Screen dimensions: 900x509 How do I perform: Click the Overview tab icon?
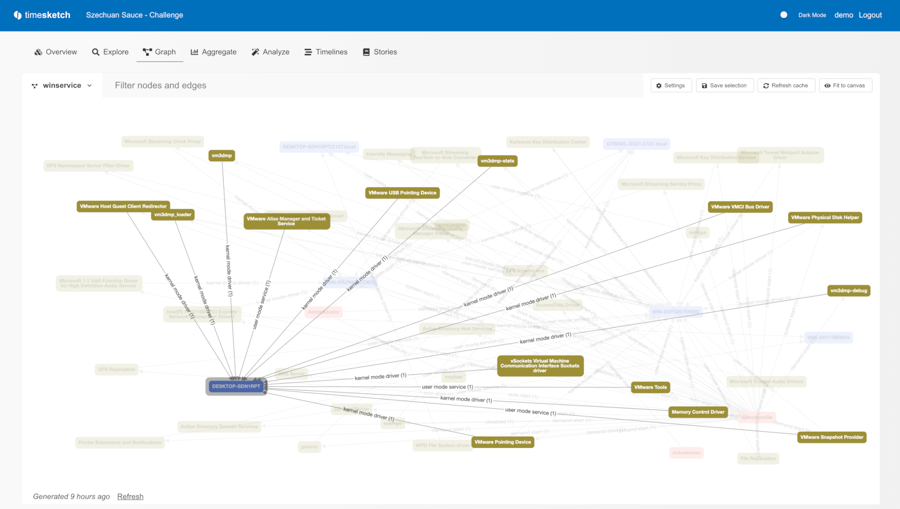click(x=38, y=52)
